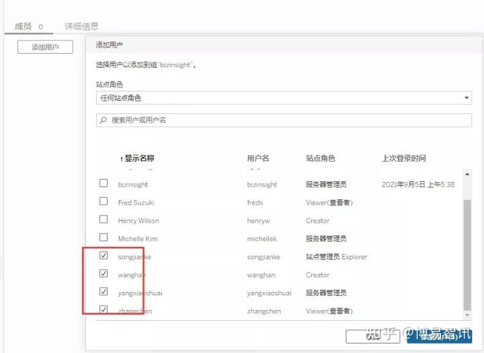Click the scroll up arrow of user list
The width and height of the screenshot is (484, 353).
click(467, 174)
